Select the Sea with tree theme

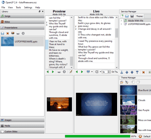[136, 130]
